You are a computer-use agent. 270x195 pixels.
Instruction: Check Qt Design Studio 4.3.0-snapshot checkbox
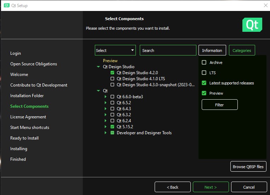tap(112, 84)
